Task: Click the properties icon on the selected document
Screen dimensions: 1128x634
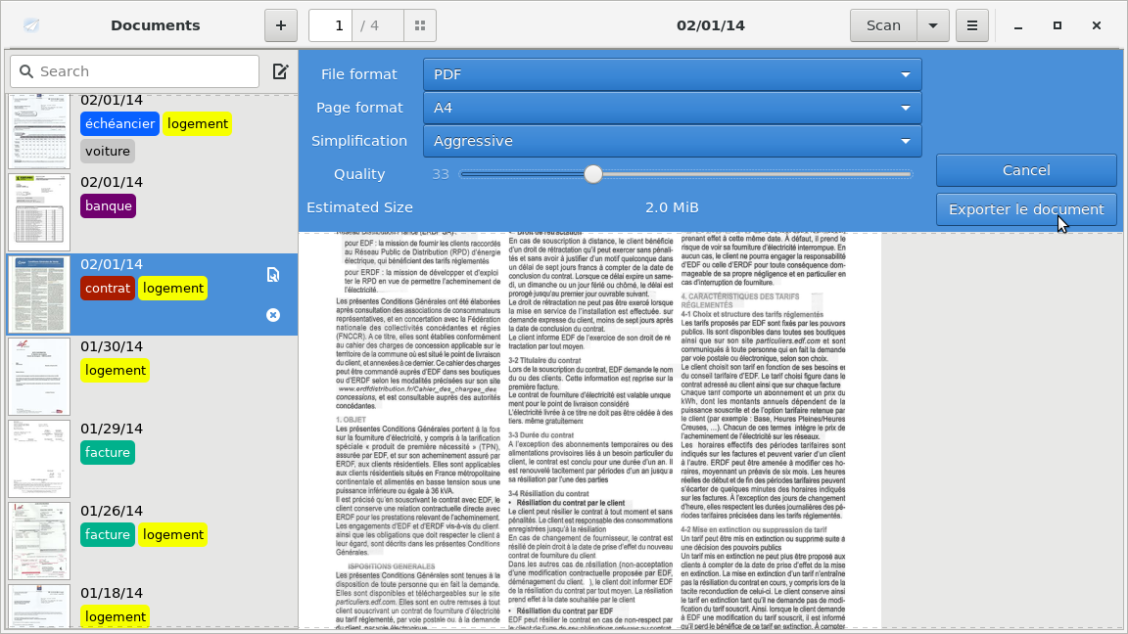Action: click(273, 275)
